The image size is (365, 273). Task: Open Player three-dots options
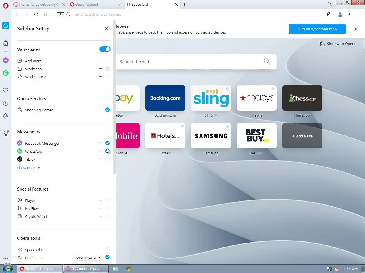pos(100,200)
